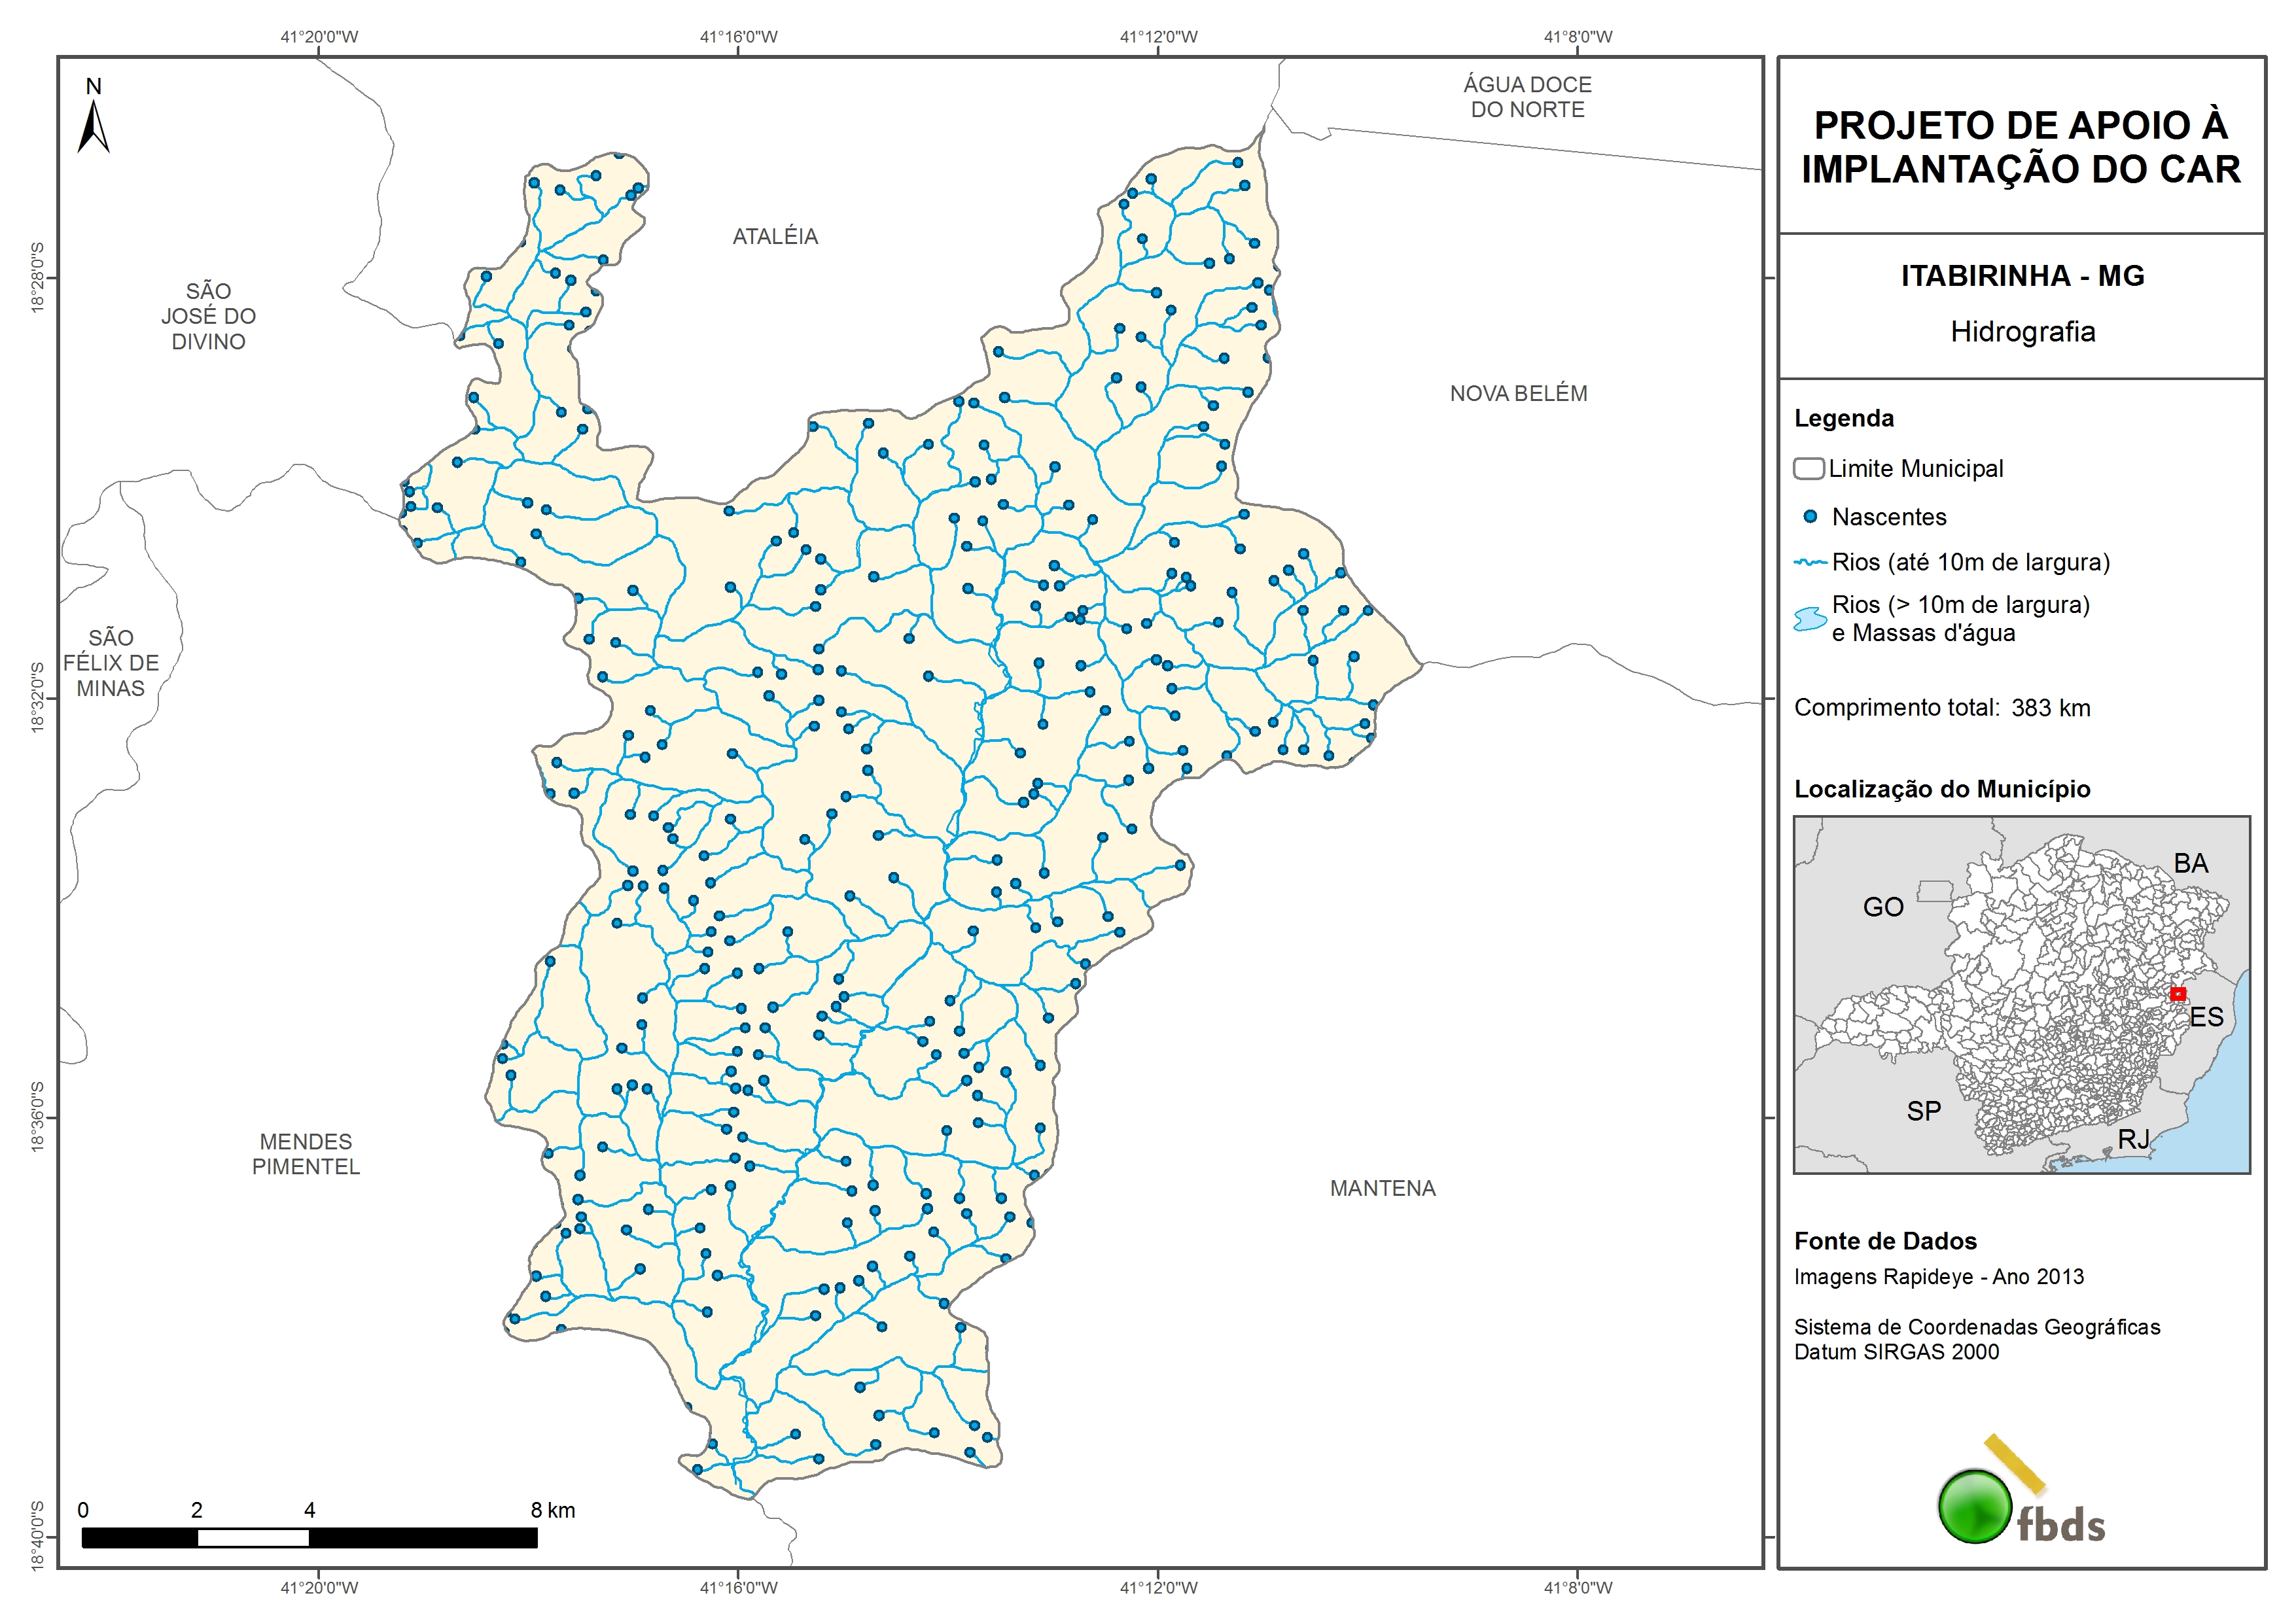Image resolution: width=2296 pixels, height=1623 pixels.
Task: Click the MENDES PIMENTEL label
Action: point(305,1154)
